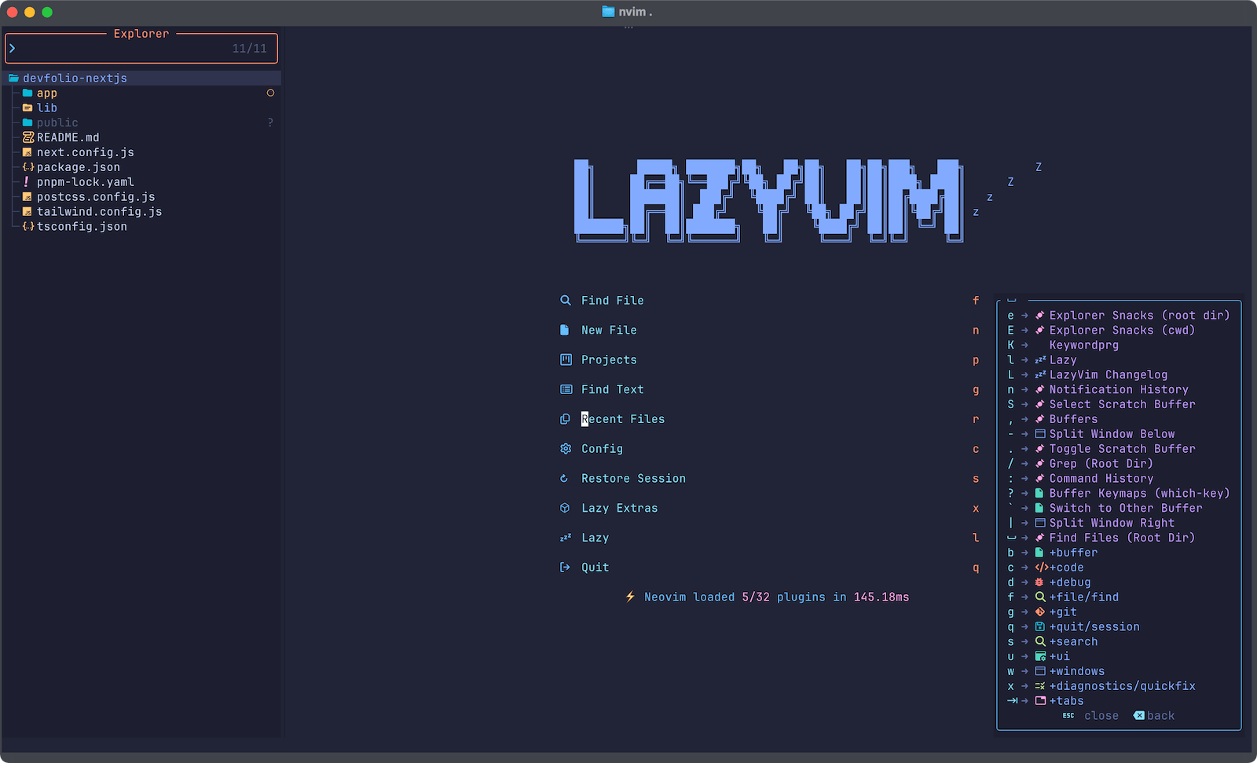Choose Select Scratch Buffer entry

click(x=1122, y=404)
